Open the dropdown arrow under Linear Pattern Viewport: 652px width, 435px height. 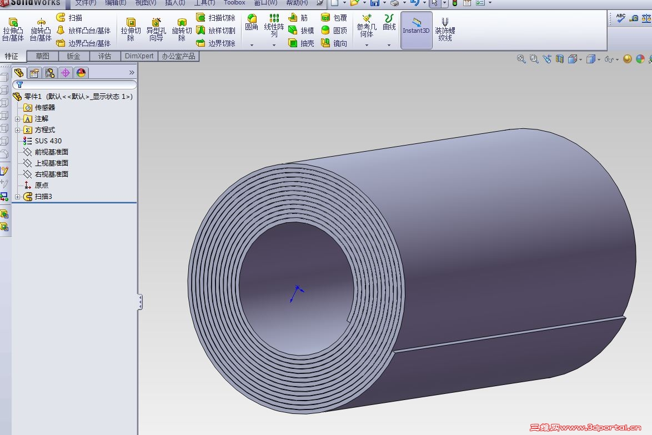274,45
